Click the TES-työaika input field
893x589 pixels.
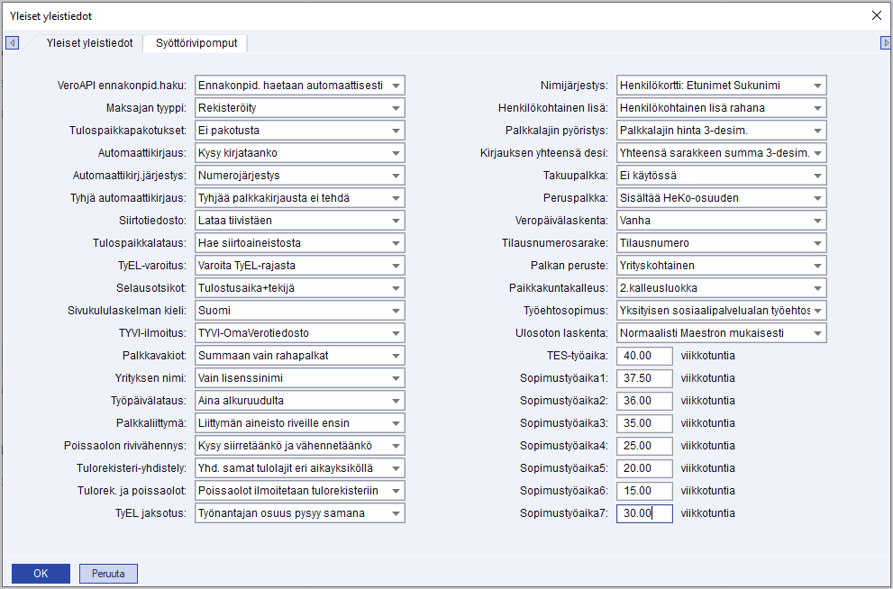[x=644, y=356]
